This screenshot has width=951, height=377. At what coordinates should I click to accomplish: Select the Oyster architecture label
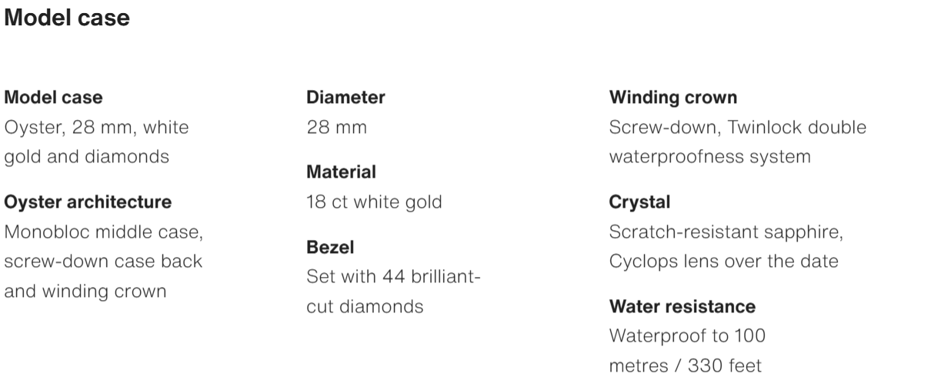click(88, 202)
